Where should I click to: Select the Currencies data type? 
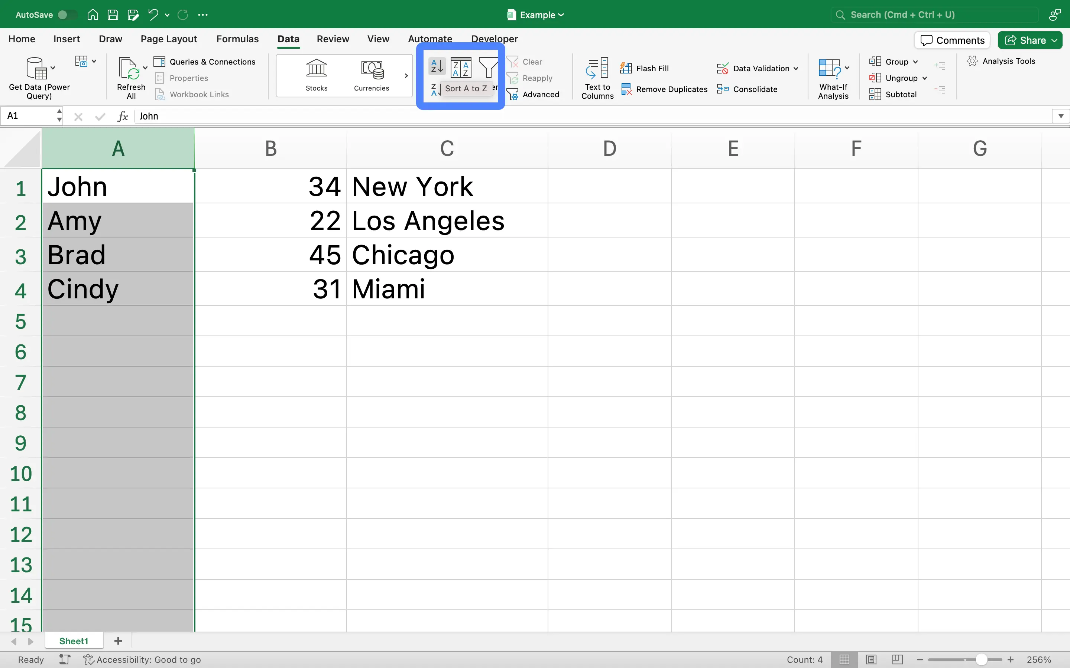pos(372,75)
